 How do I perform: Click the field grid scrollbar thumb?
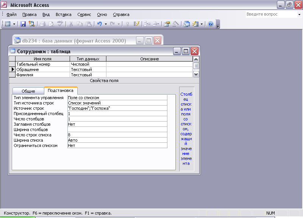pyautogui.click(x=196, y=66)
